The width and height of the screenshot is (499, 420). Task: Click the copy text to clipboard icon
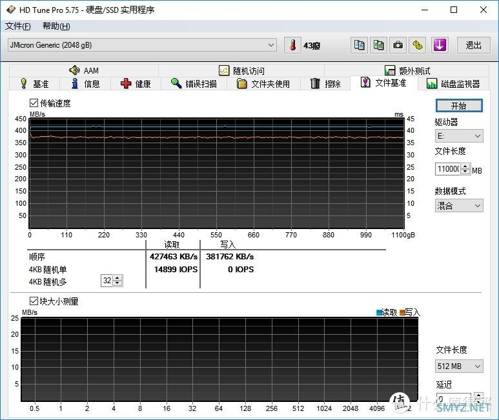click(x=359, y=45)
